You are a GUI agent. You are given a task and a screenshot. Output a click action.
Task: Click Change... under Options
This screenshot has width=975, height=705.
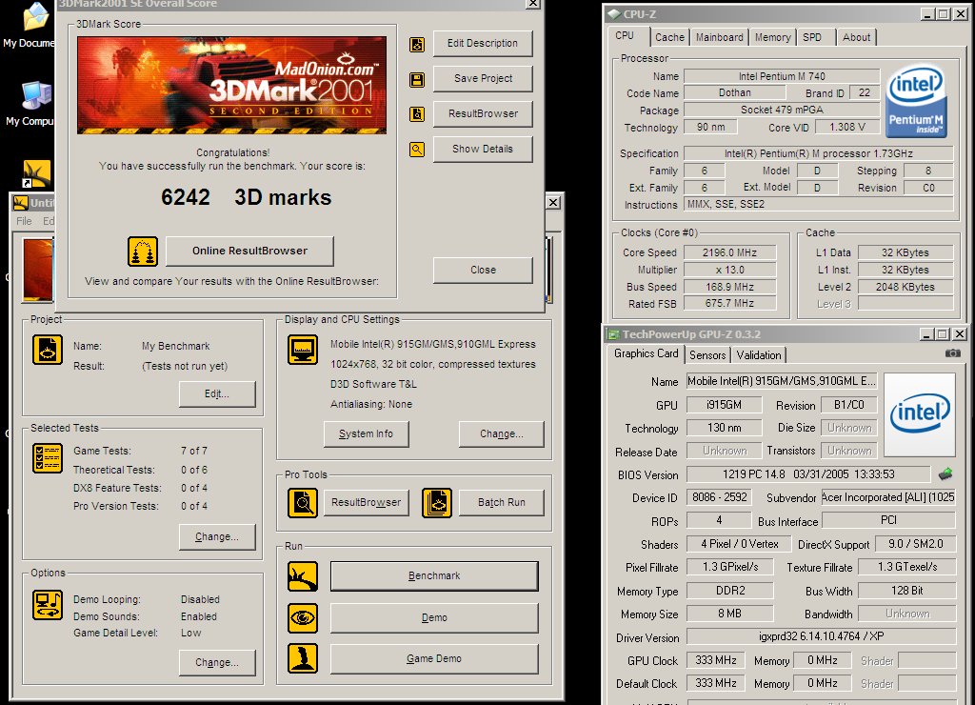(x=217, y=663)
